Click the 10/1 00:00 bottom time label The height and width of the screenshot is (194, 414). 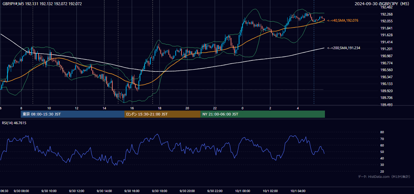point(242,191)
